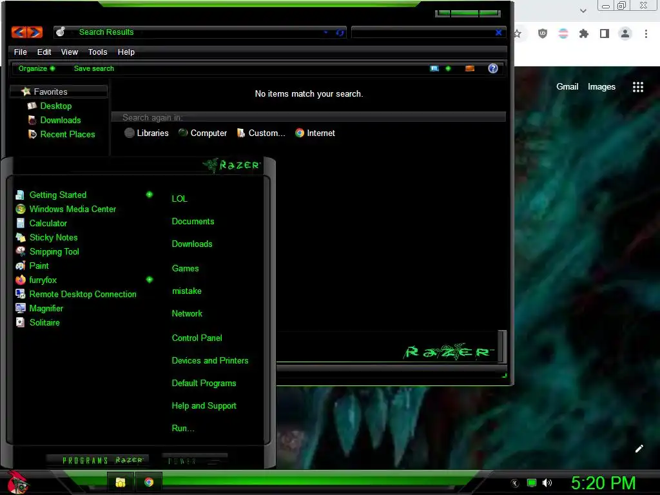Click the search icon in the address bar
The width and height of the screenshot is (660, 495).
pyautogui.click(x=61, y=32)
